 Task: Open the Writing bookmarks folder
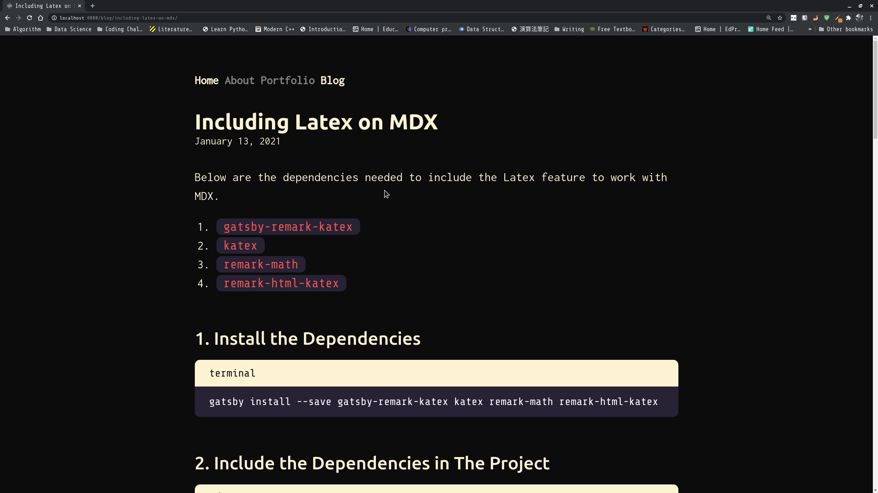pyautogui.click(x=569, y=29)
